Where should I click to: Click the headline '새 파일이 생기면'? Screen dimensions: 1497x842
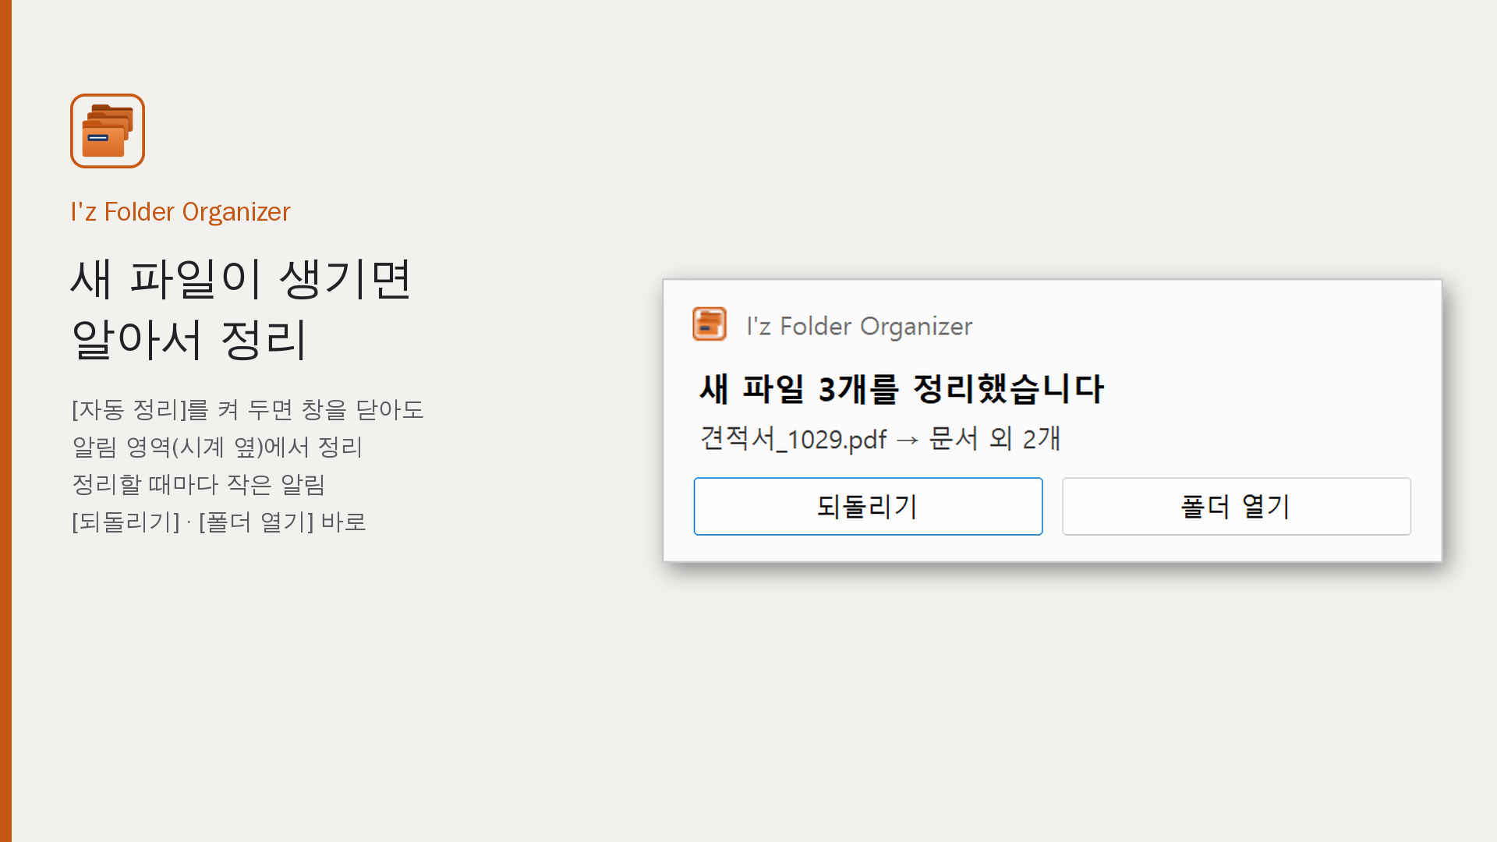pyautogui.click(x=240, y=279)
